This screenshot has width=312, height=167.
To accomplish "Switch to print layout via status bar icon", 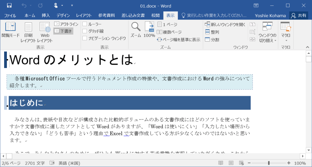I will point(231,163).
